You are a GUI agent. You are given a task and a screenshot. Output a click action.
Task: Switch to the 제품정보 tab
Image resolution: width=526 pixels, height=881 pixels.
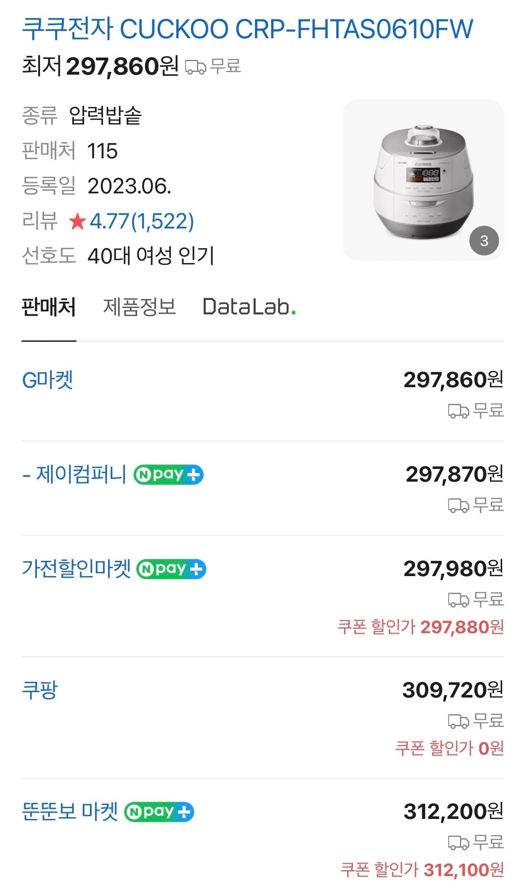click(x=139, y=307)
